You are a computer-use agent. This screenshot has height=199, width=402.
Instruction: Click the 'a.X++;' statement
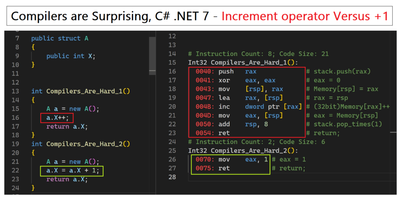tap(57, 118)
